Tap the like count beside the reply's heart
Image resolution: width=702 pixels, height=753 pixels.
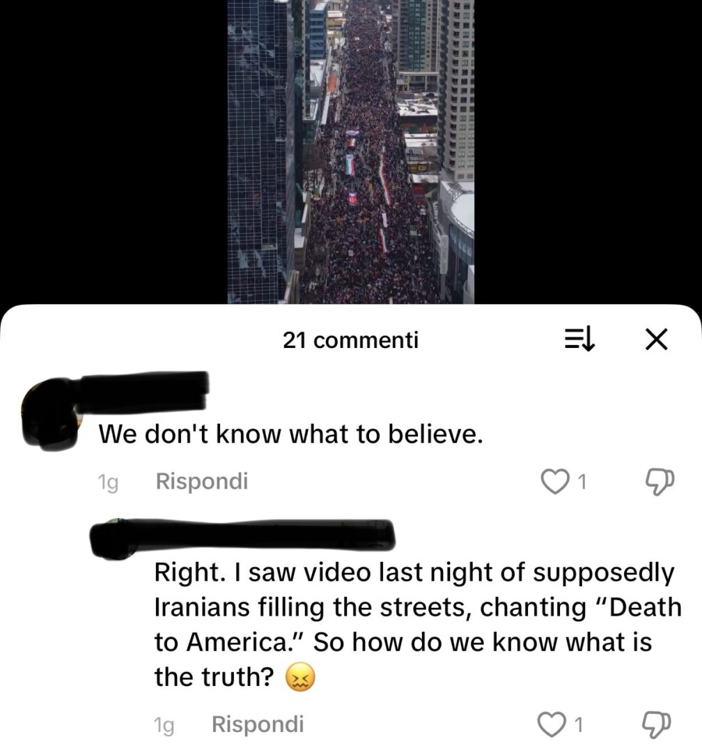(x=579, y=724)
